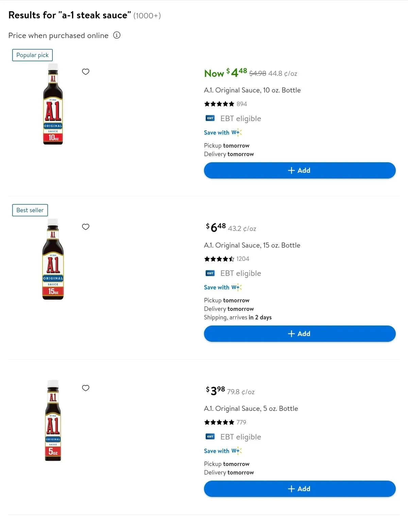Screen dimensions: 408x516
Task: View the 15 oz bottle product image
Action: tap(53, 259)
